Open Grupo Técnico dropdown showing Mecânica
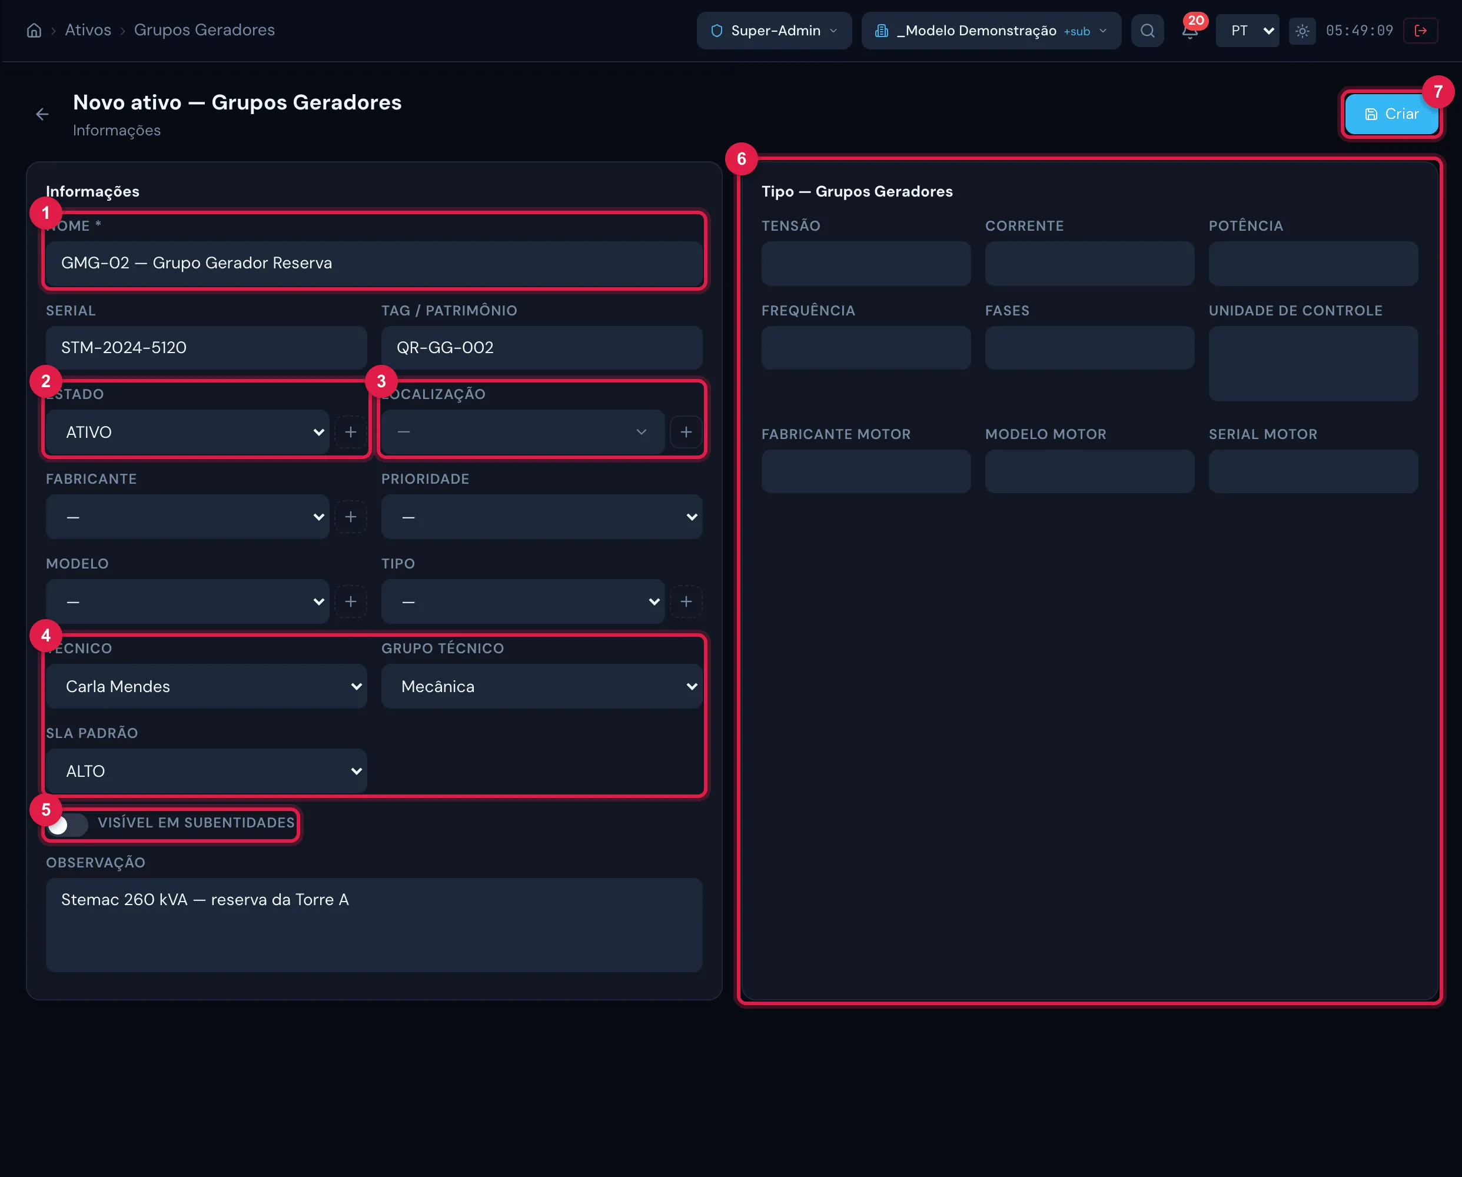Screen dimensions: 1462x1177 pyautogui.click(x=542, y=686)
